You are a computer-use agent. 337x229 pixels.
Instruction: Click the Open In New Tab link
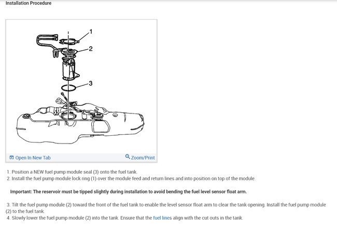(33, 158)
